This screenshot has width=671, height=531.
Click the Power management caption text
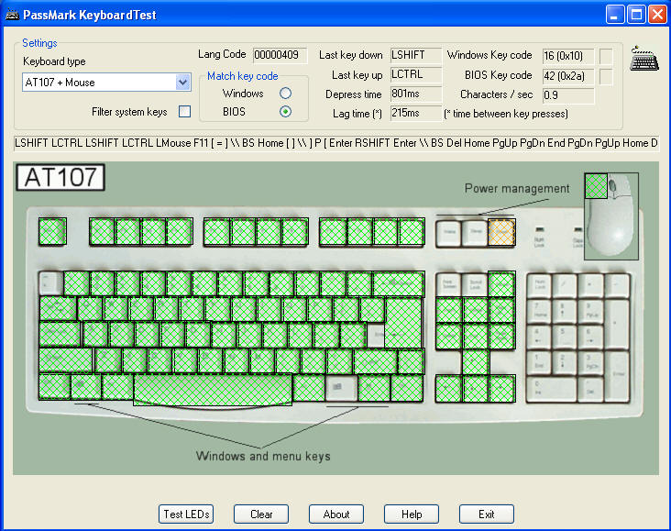click(x=517, y=188)
